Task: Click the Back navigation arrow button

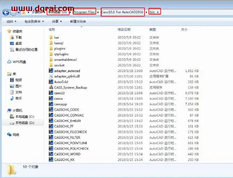Action: 6,13
